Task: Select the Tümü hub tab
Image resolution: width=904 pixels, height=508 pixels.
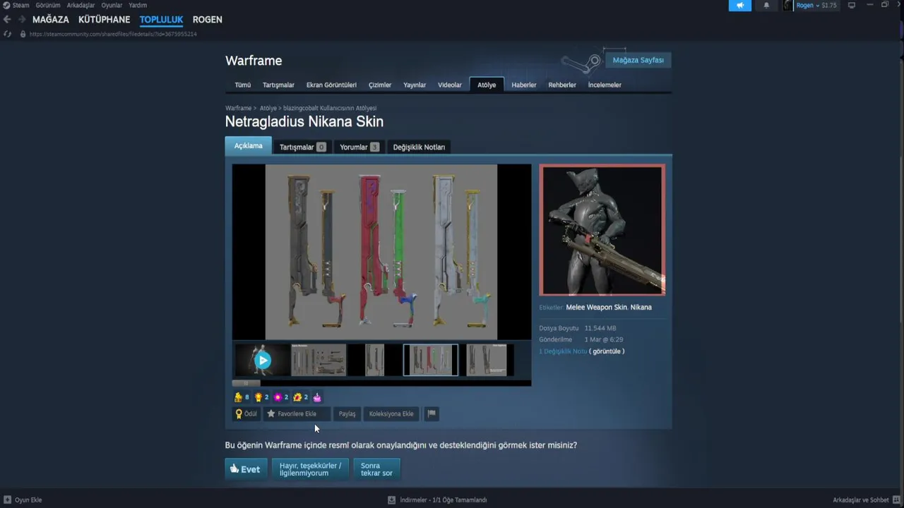Action: click(243, 85)
